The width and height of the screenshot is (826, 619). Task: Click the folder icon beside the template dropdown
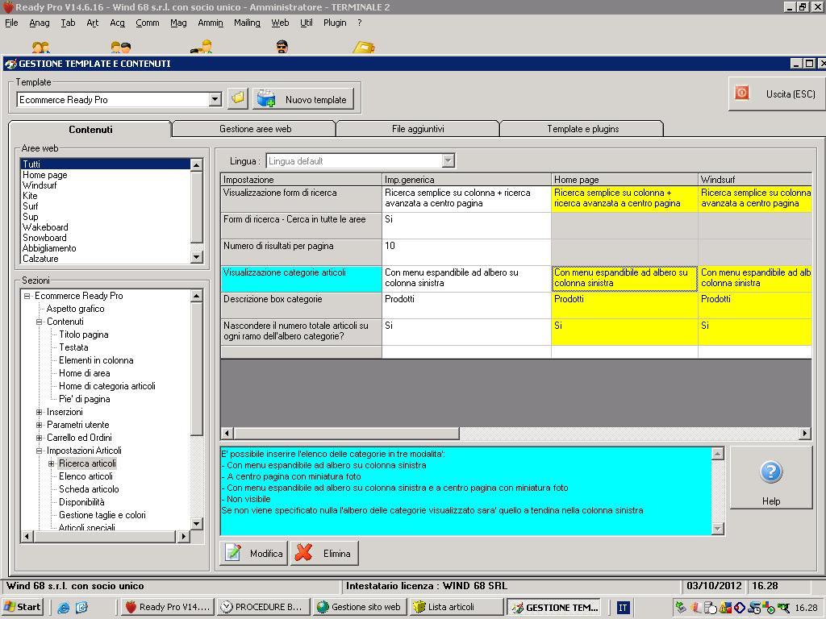237,98
